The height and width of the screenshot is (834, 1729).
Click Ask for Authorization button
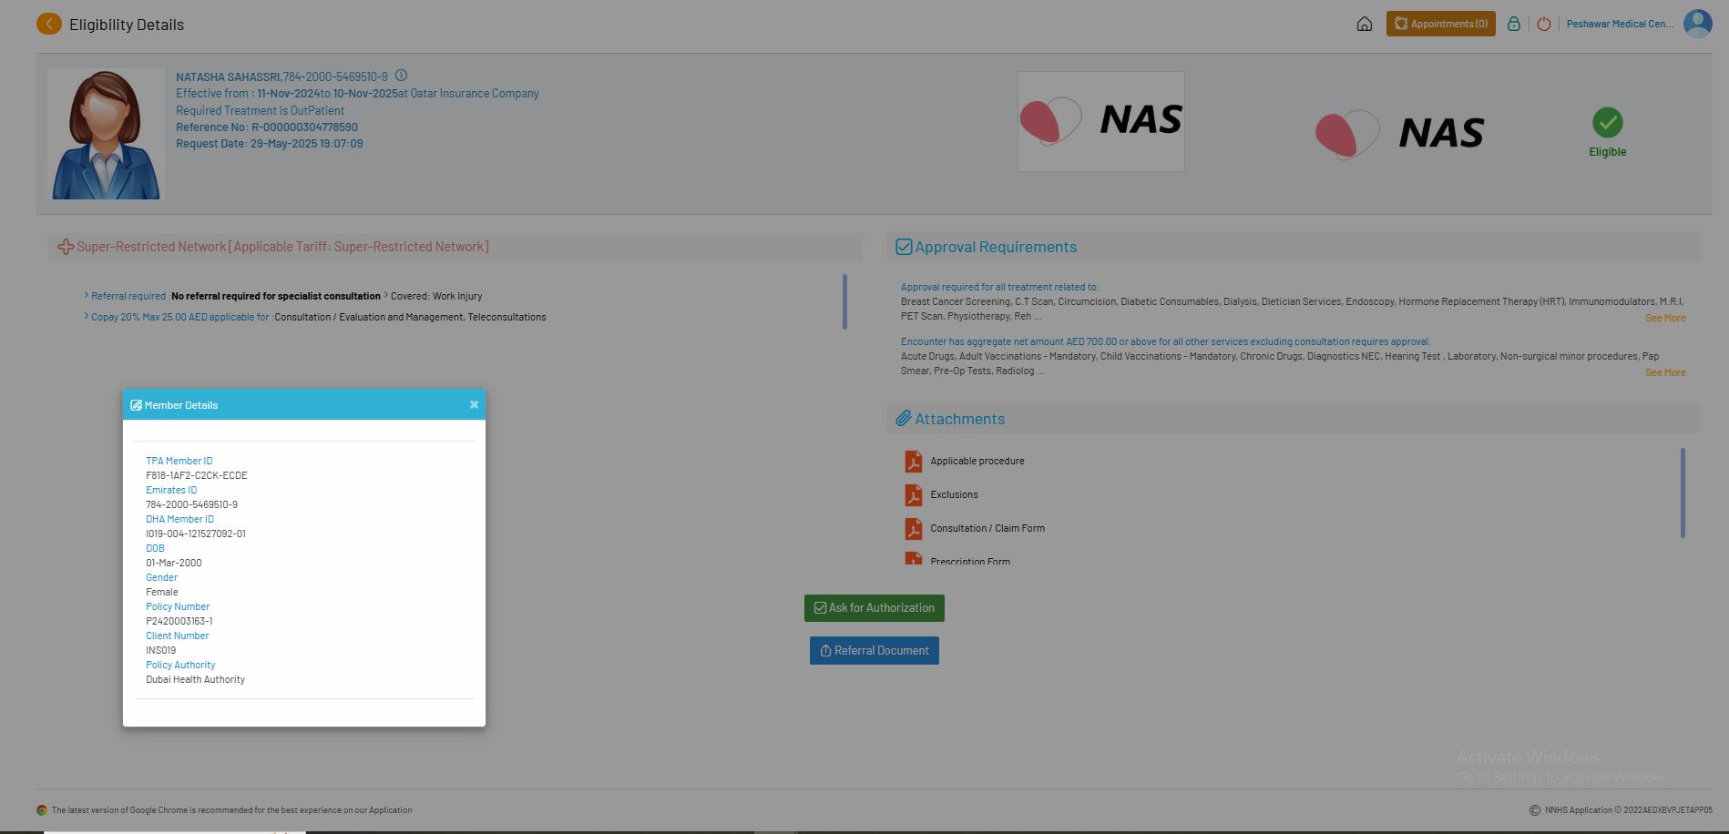coord(874,608)
